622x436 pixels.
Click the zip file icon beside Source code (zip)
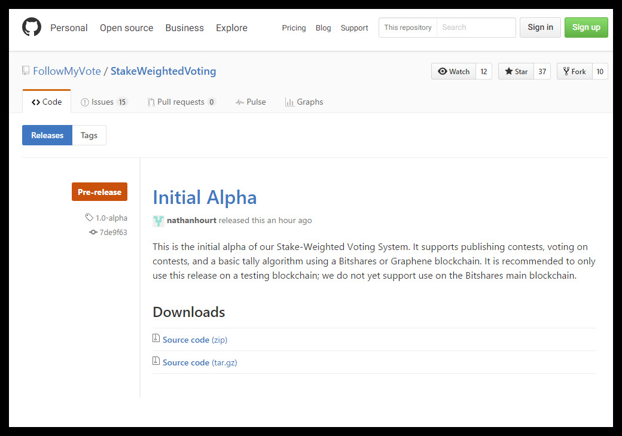(x=156, y=339)
